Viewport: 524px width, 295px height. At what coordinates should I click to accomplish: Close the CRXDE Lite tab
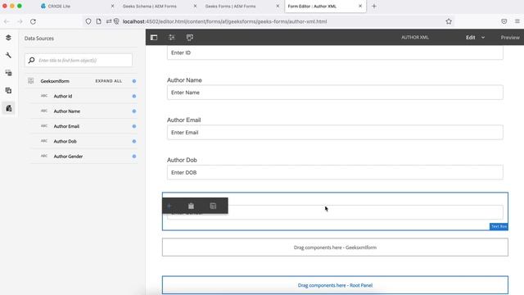click(112, 6)
